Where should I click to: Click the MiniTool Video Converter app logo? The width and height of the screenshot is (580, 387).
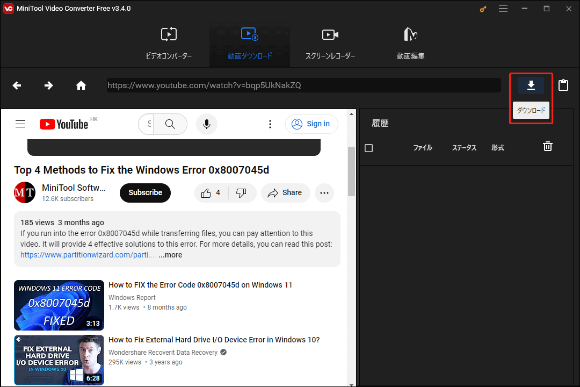[8, 9]
